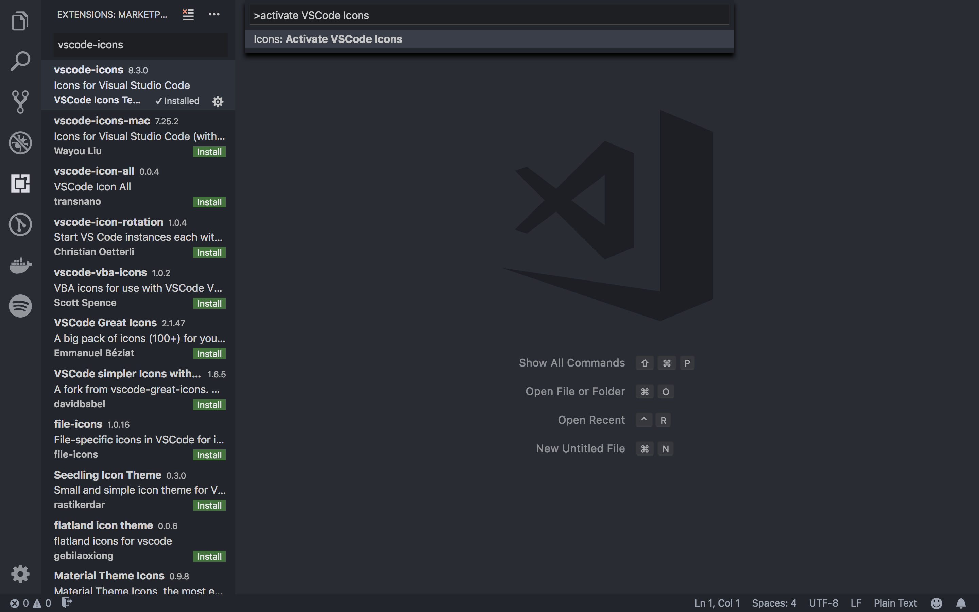Image resolution: width=979 pixels, height=612 pixels.
Task: Click the Extensions: Marketplace panel title
Action: 112,15
